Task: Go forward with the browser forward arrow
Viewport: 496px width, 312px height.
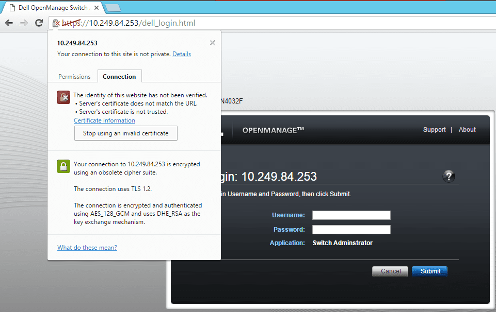Action: [24, 23]
